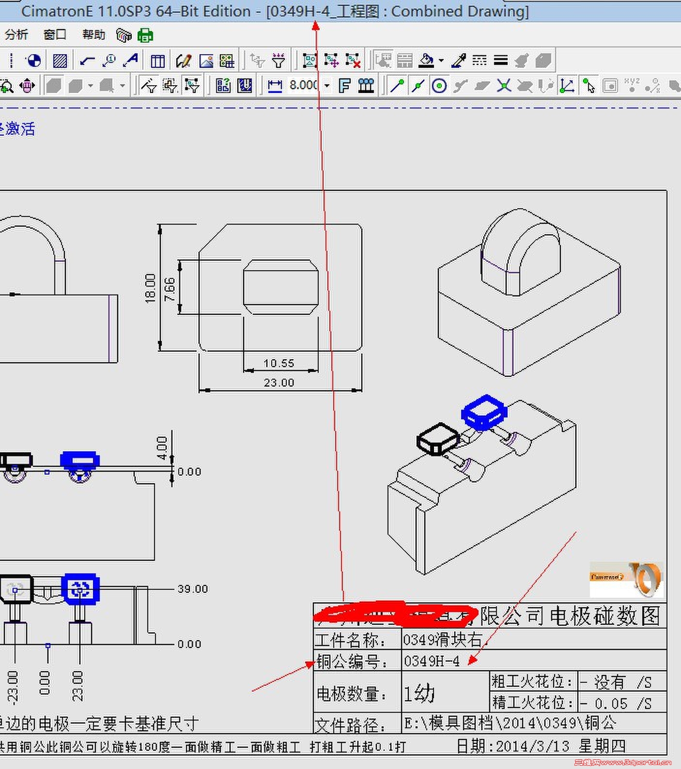Select the hatch pattern tool
This screenshot has height=769, width=681.
60,61
